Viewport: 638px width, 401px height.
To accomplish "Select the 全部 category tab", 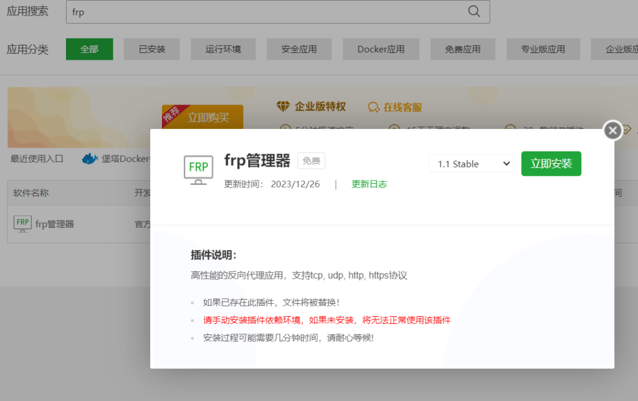I will (89, 49).
